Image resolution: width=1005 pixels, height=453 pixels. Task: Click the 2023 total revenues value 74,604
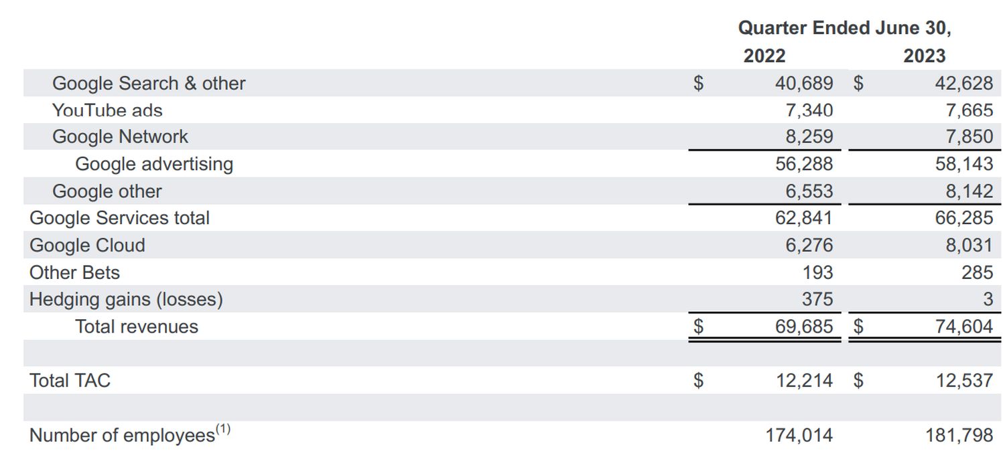point(964,327)
